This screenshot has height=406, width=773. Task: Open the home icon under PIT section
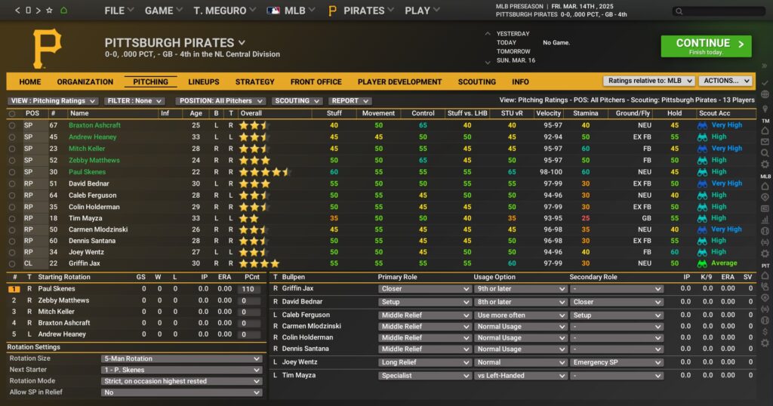765,275
